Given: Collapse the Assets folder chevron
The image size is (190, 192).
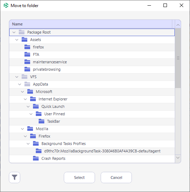Looking at the screenshot, I should [x=17, y=40].
